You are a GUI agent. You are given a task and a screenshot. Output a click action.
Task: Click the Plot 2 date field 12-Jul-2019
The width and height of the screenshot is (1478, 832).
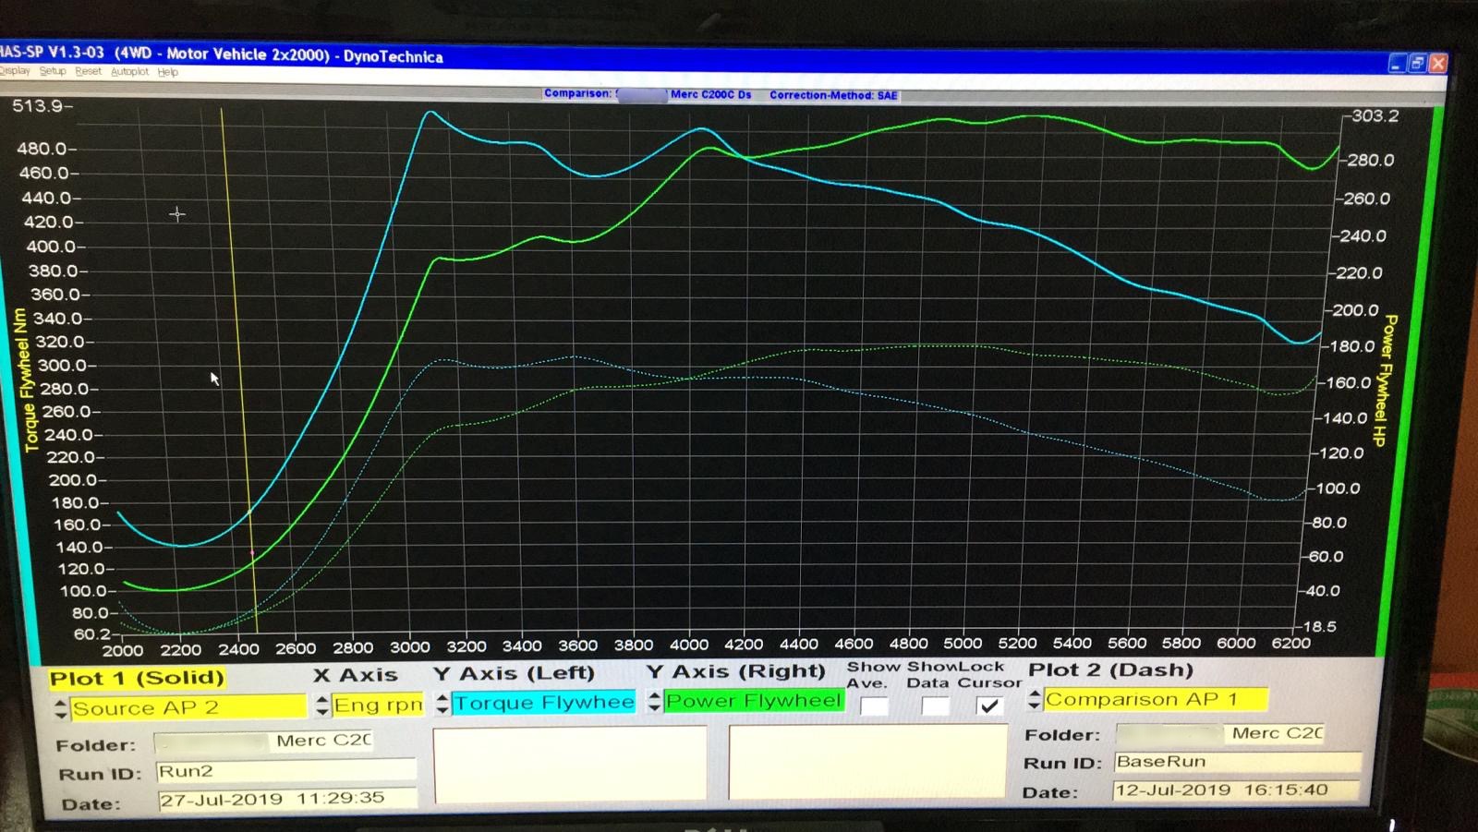(x=1237, y=790)
